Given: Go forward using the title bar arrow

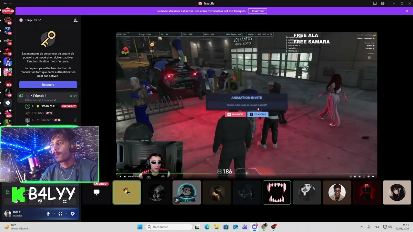Looking at the screenshot, I should (x=10, y=3).
